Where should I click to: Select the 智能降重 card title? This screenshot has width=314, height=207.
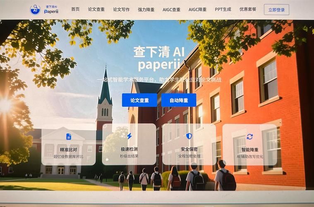pos(250,149)
